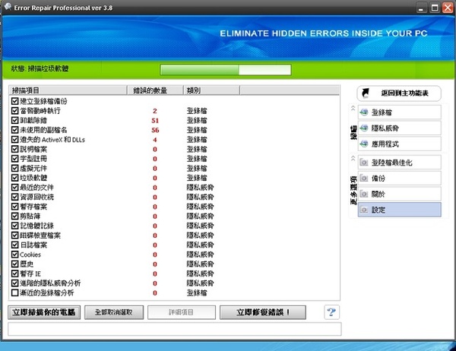Select the 磁碟檢查檔案 row label

40,236
